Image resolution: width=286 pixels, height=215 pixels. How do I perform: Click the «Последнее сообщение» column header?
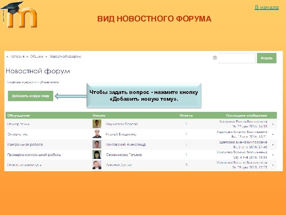(246, 115)
